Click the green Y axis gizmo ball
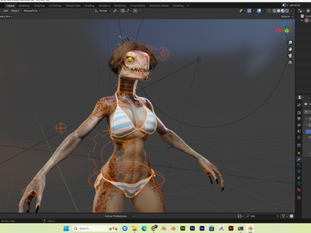The height and width of the screenshot is (233, 311). (x=286, y=30)
